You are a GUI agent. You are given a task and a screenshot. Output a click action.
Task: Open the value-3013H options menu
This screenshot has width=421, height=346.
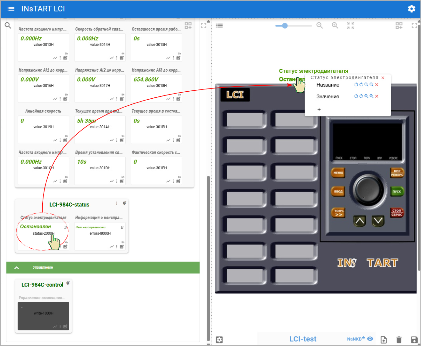[60, 58]
